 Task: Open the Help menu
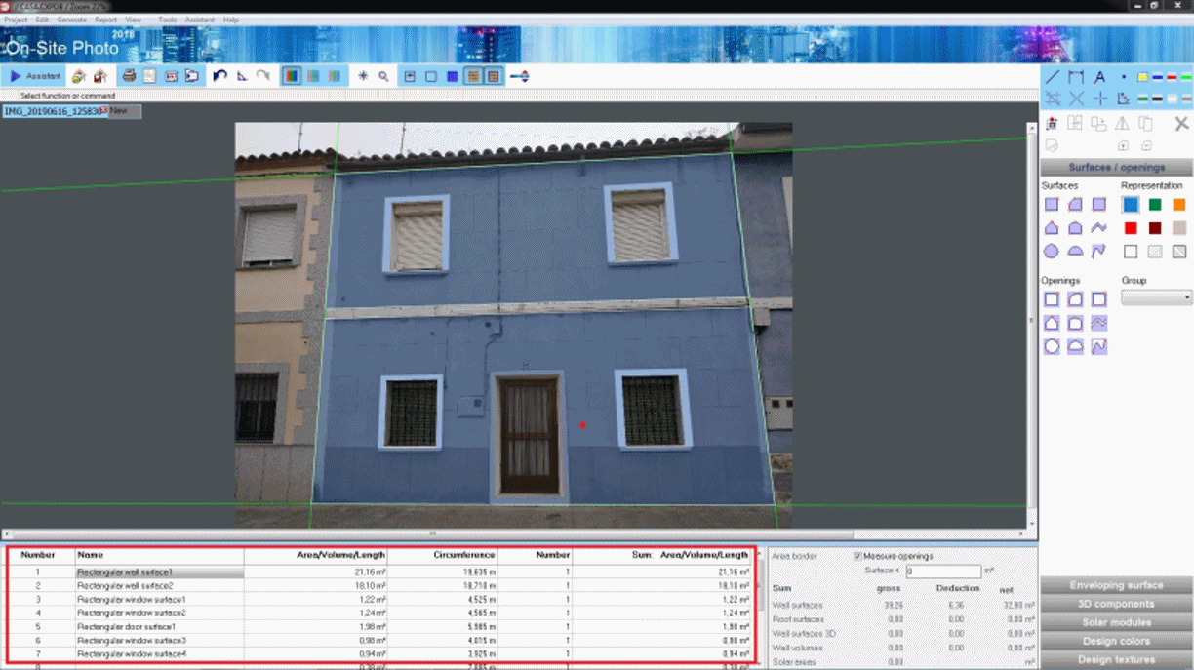[x=230, y=20]
